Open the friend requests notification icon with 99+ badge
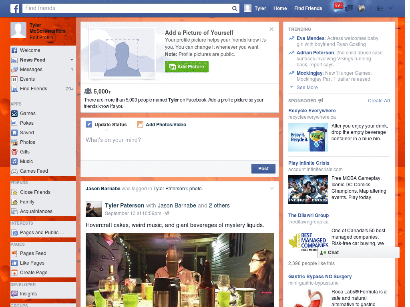The image size is (410, 307). tap(338, 7)
